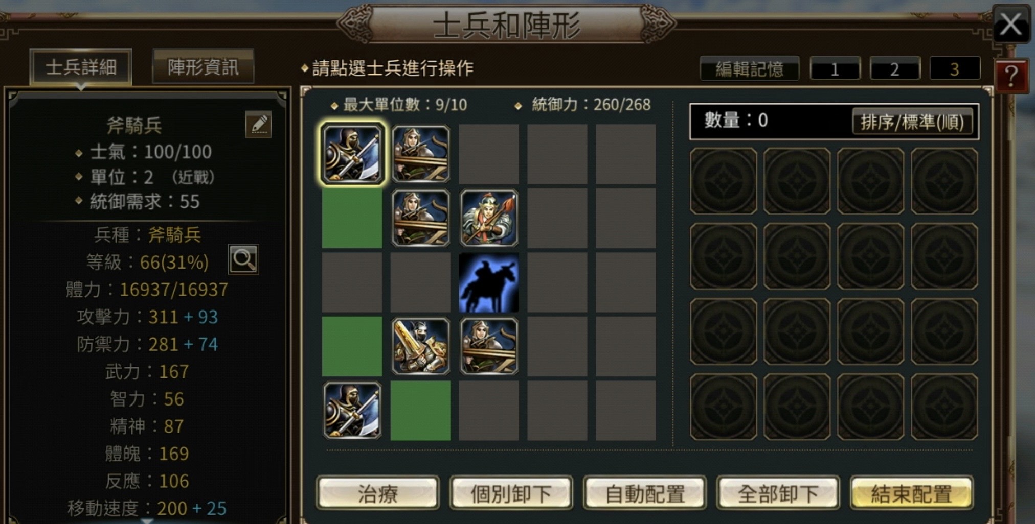Select the blue horseman silhouette slot
1035x524 pixels.
pyautogui.click(x=489, y=282)
